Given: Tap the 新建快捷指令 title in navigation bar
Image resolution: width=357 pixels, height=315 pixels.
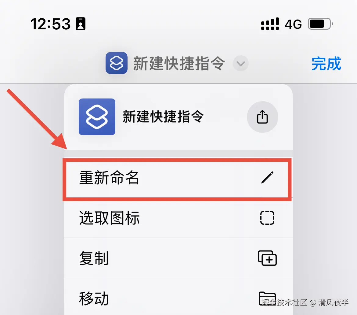Looking at the screenshot, I should tap(179, 63).
